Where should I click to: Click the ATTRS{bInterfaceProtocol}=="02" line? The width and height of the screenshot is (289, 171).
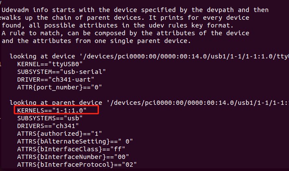(77, 165)
